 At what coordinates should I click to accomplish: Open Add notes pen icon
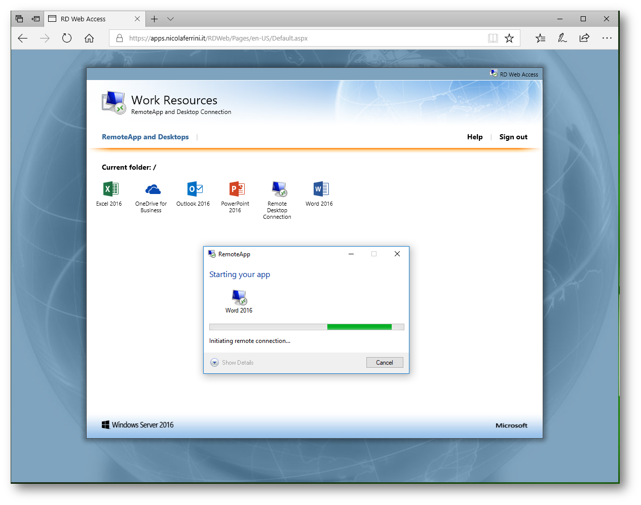pyautogui.click(x=562, y=38)
